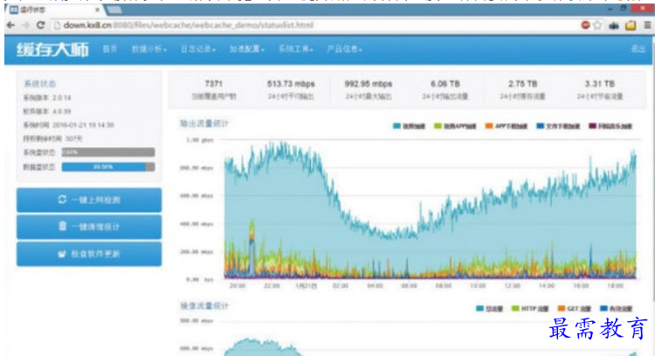Toggle the 文件下载加速 legend series
The image size is (655, 356).
tap(558, 126)
